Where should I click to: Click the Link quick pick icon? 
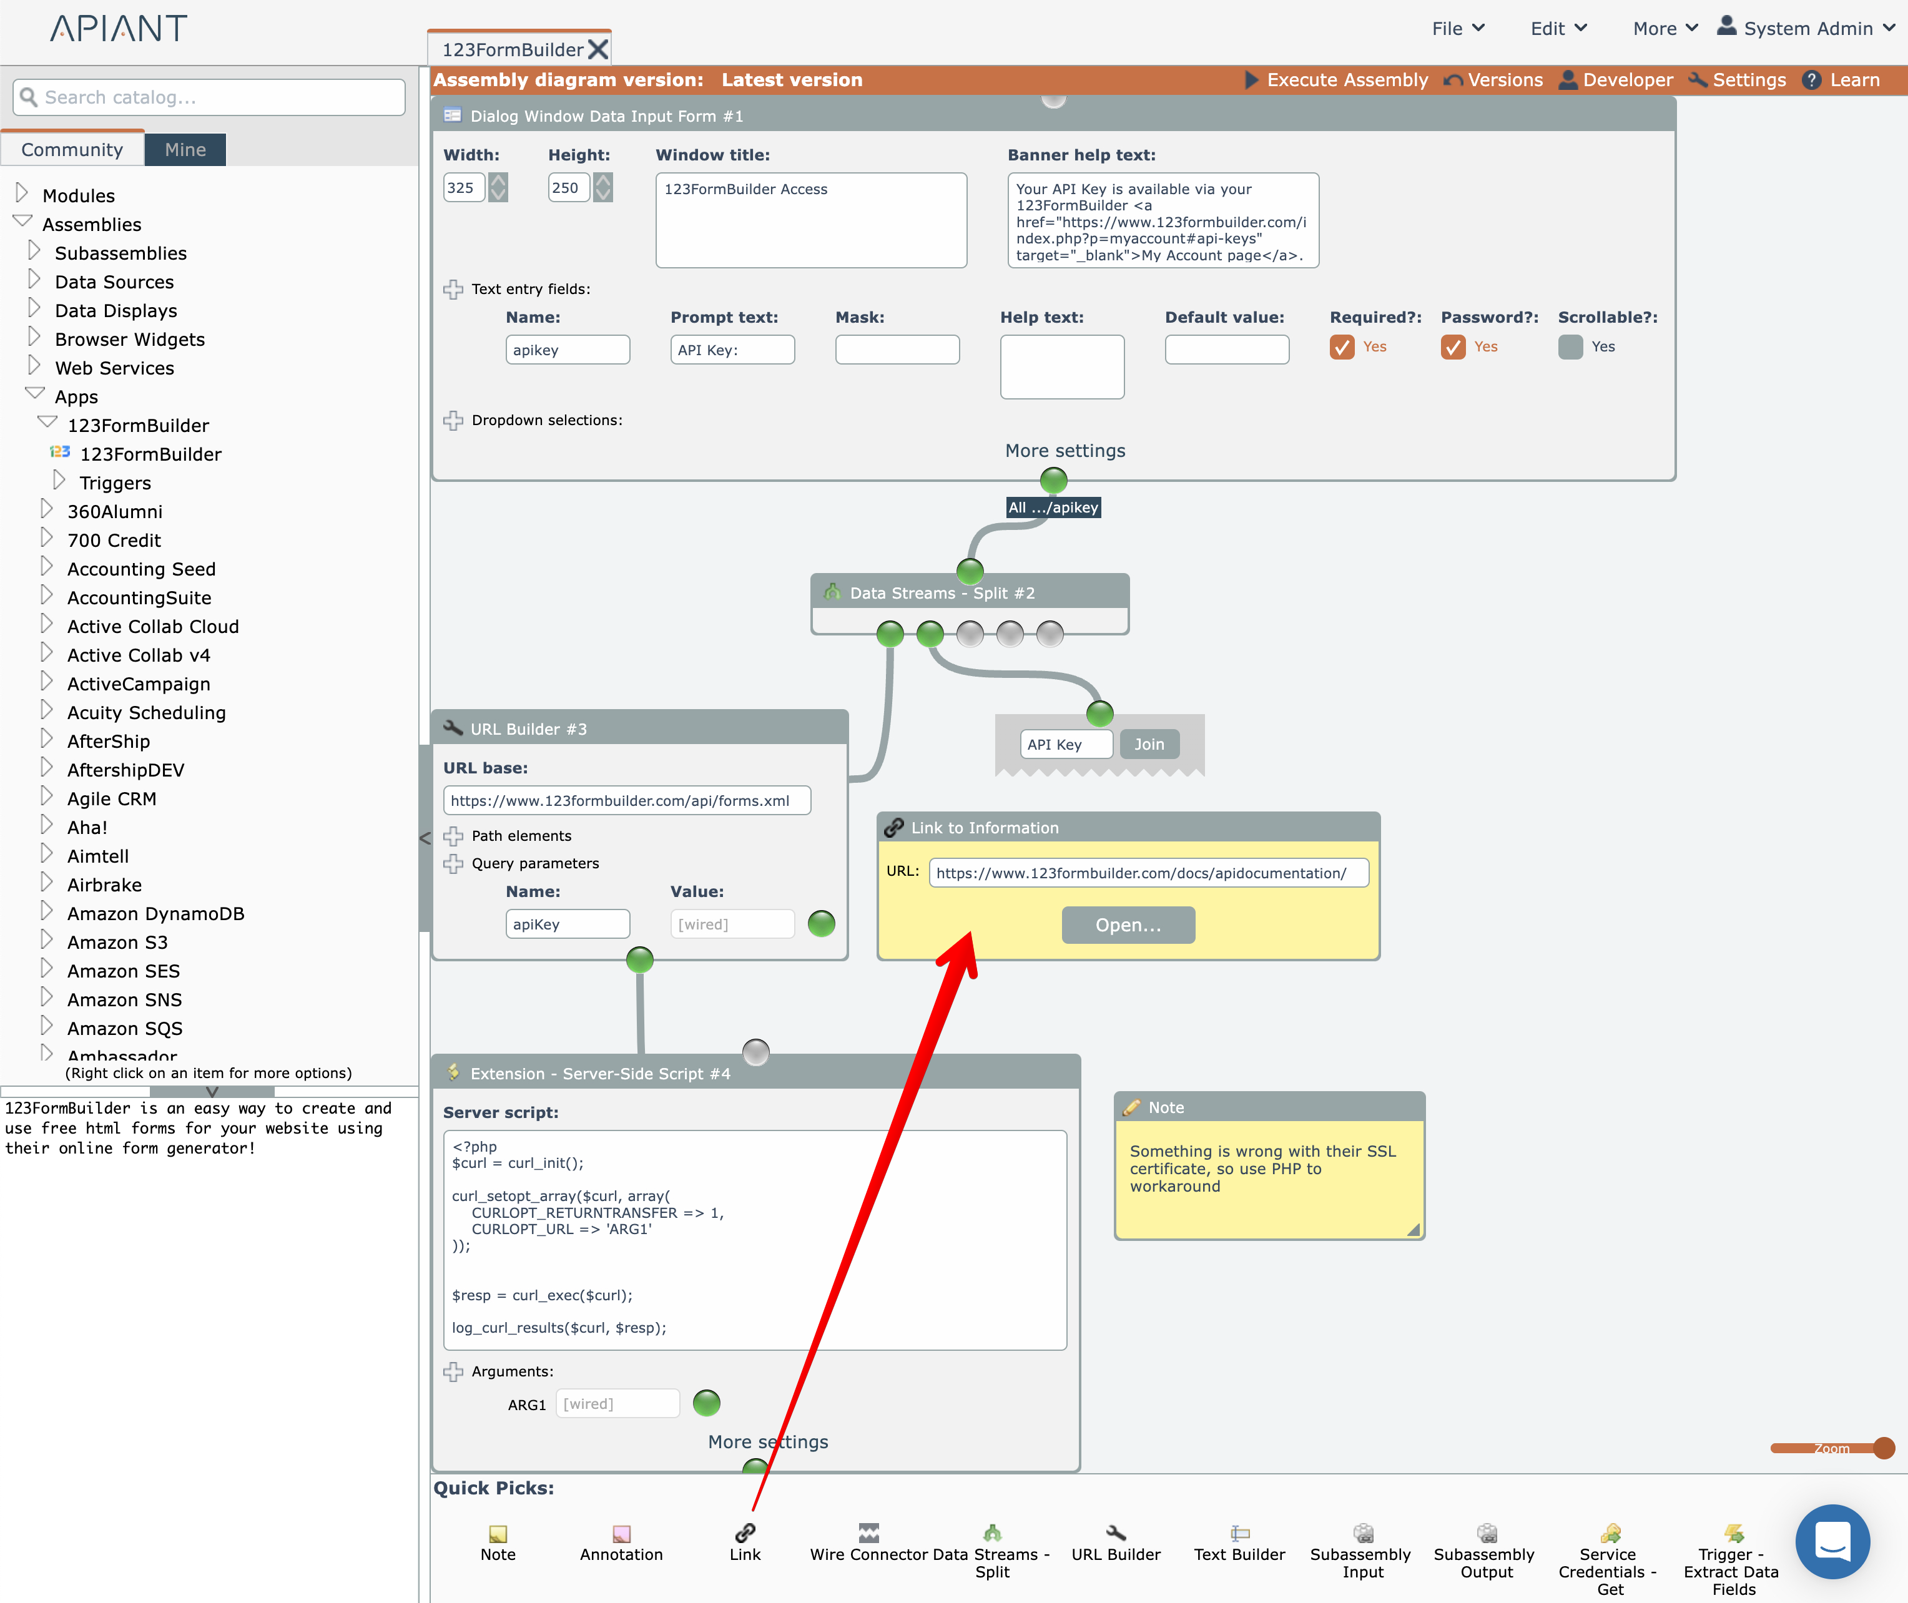click(x=744, y=1534)
